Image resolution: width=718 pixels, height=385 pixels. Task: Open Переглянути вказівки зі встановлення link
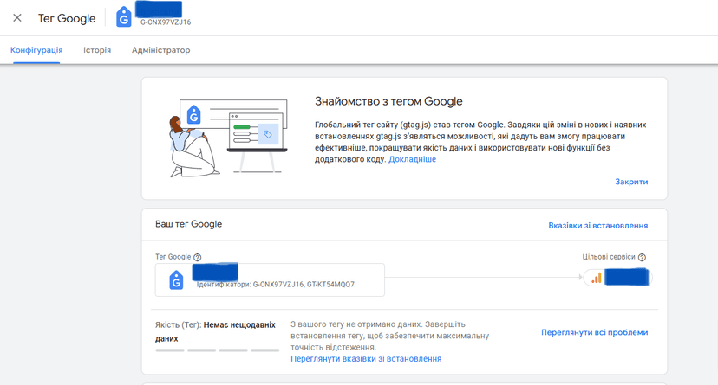[x=366, y=359]
